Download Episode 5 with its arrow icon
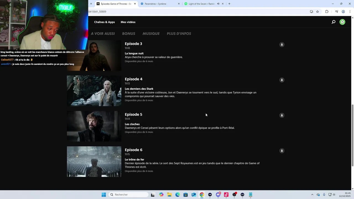 click(282, 115)
